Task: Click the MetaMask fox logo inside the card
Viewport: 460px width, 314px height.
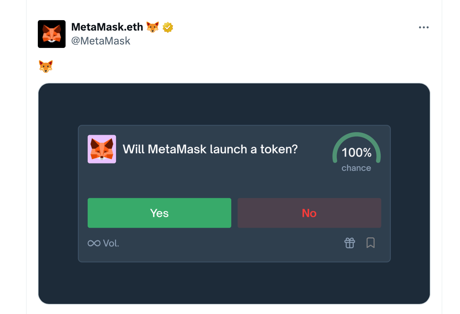Action: [102, 149]
